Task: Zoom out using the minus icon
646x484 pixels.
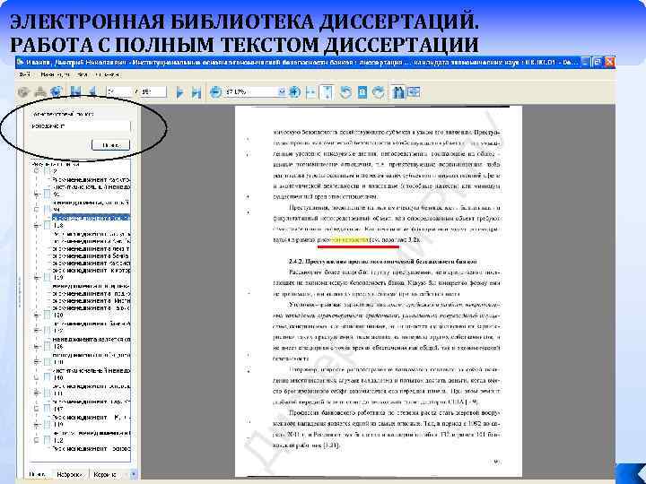Action: point(215,91)
